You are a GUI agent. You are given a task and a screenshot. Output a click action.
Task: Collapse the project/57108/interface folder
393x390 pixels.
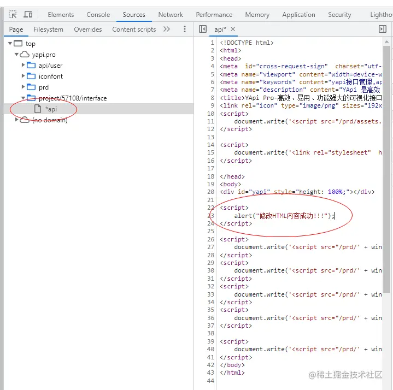pyautogui.click(x=23, y=98)
